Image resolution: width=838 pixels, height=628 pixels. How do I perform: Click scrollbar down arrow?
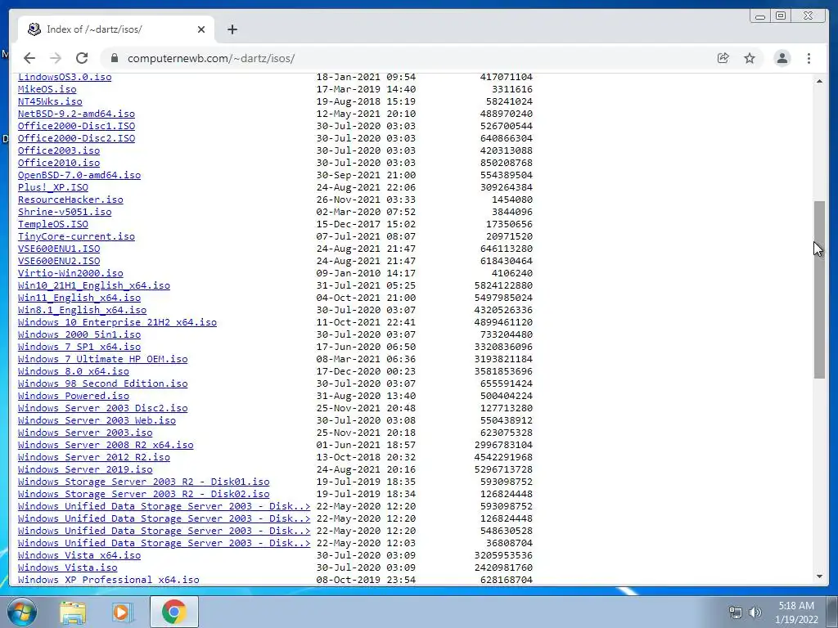coord(819,576)
